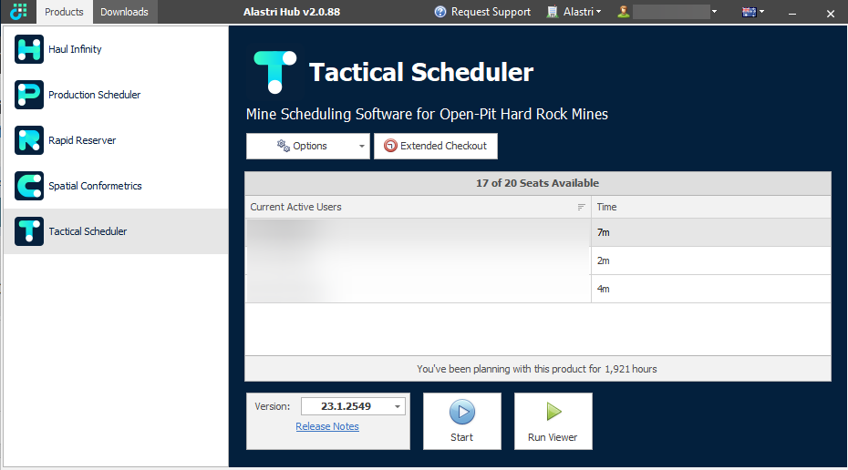Expand the user account dropdown arrow
The width and height of the screenshot is (848, 470).
point(715,11)
